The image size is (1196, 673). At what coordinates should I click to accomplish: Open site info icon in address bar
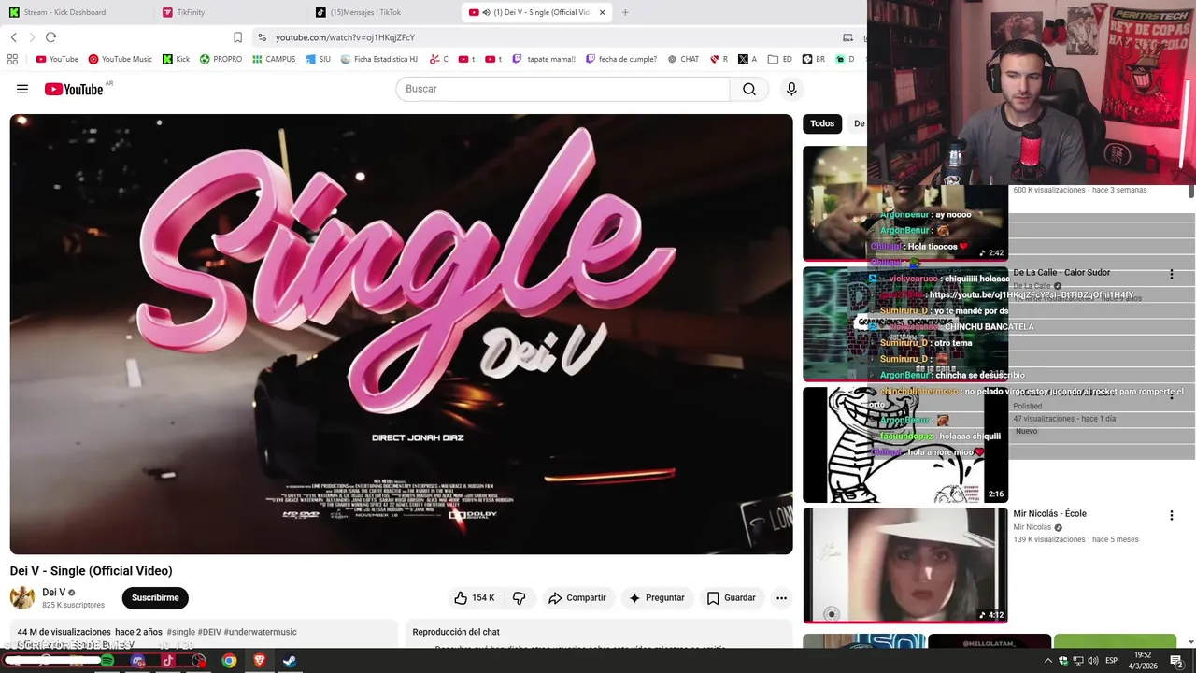click(x=263, y=37)
